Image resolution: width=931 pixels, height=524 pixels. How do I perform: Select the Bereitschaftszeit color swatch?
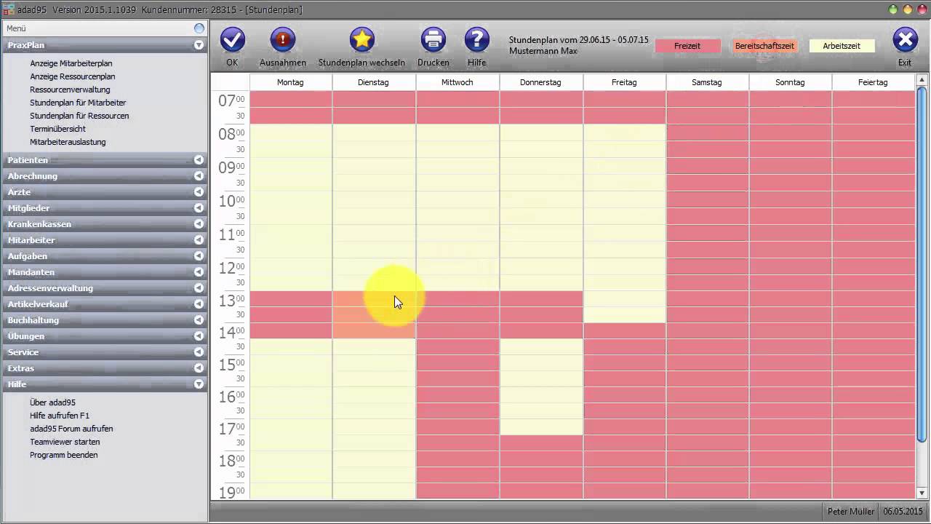point(764,46)
